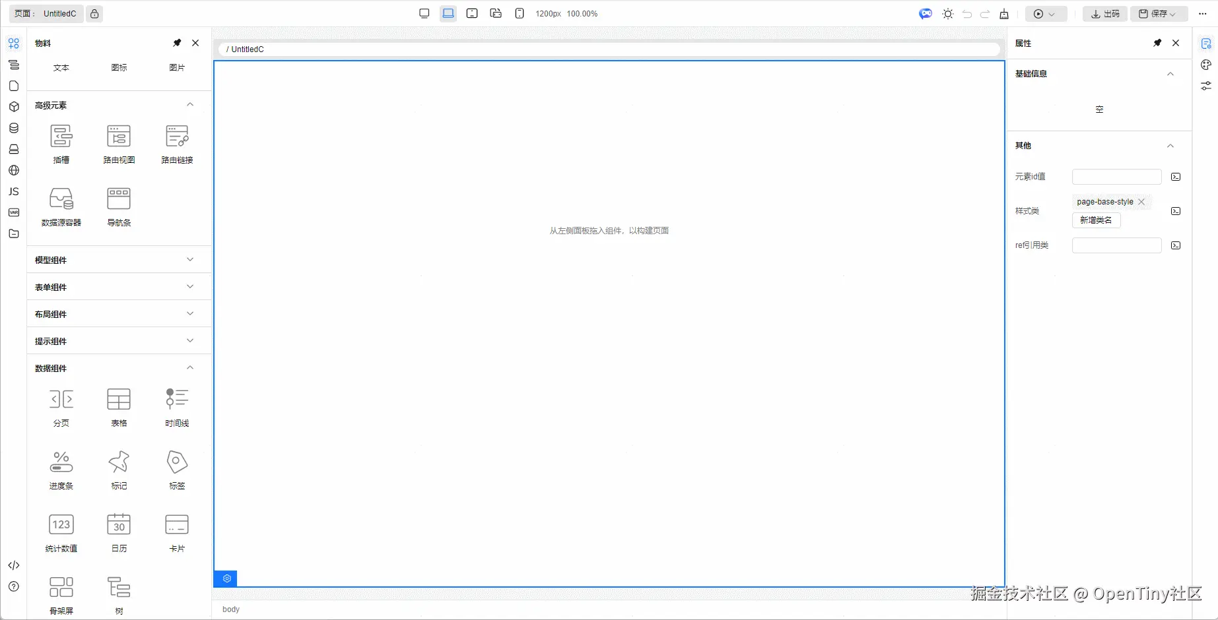Expand the 模型组件 section
This screenshot has height=620, width=1218.
pos(190,259)
